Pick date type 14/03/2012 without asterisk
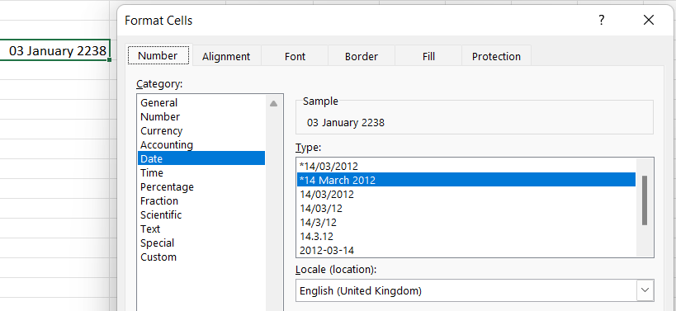 [x=466, y=194]
